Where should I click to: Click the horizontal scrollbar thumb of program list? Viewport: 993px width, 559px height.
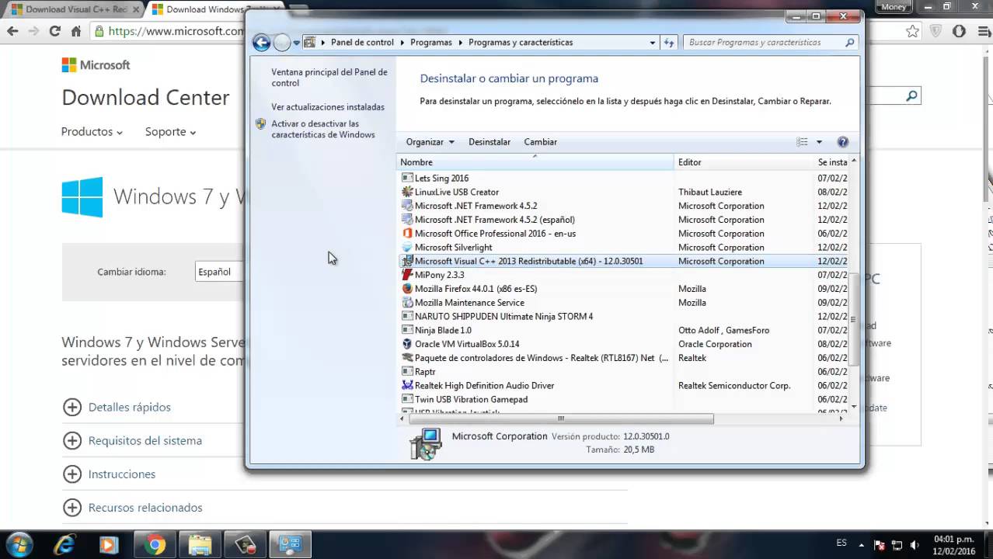(x=560, y=418)
